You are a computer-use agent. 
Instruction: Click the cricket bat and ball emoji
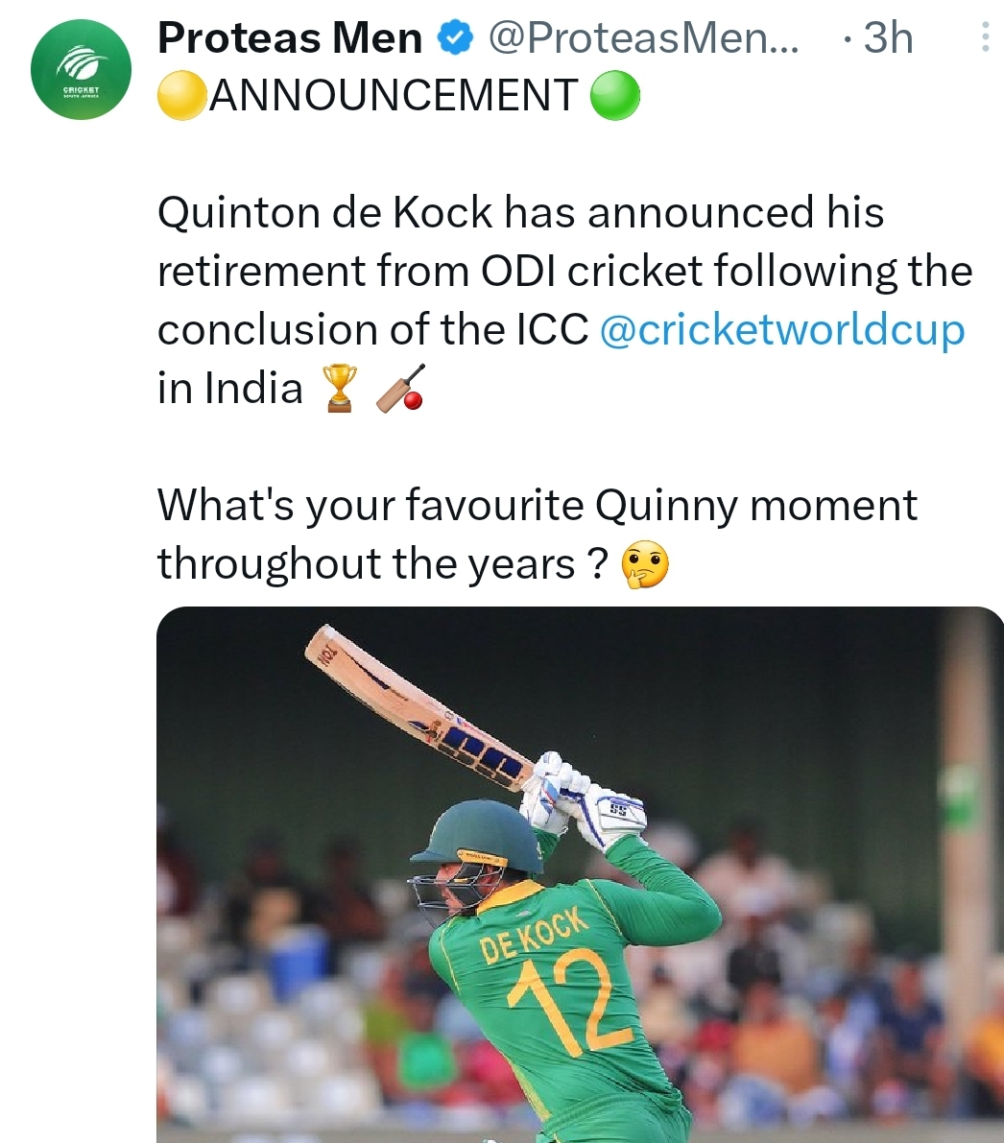pyautogui.click(x=399, y=388)
